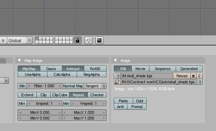The width and height of the screenshot is (216, 131).
Task: Enable the Rot90 toggle
Action: tap(95, 69)
